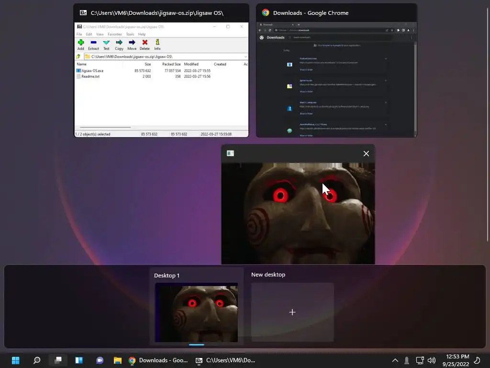The image size is (490, 368).
Task: Click Chrome Downloads page three-dot menu
Action: pos(411,37)
